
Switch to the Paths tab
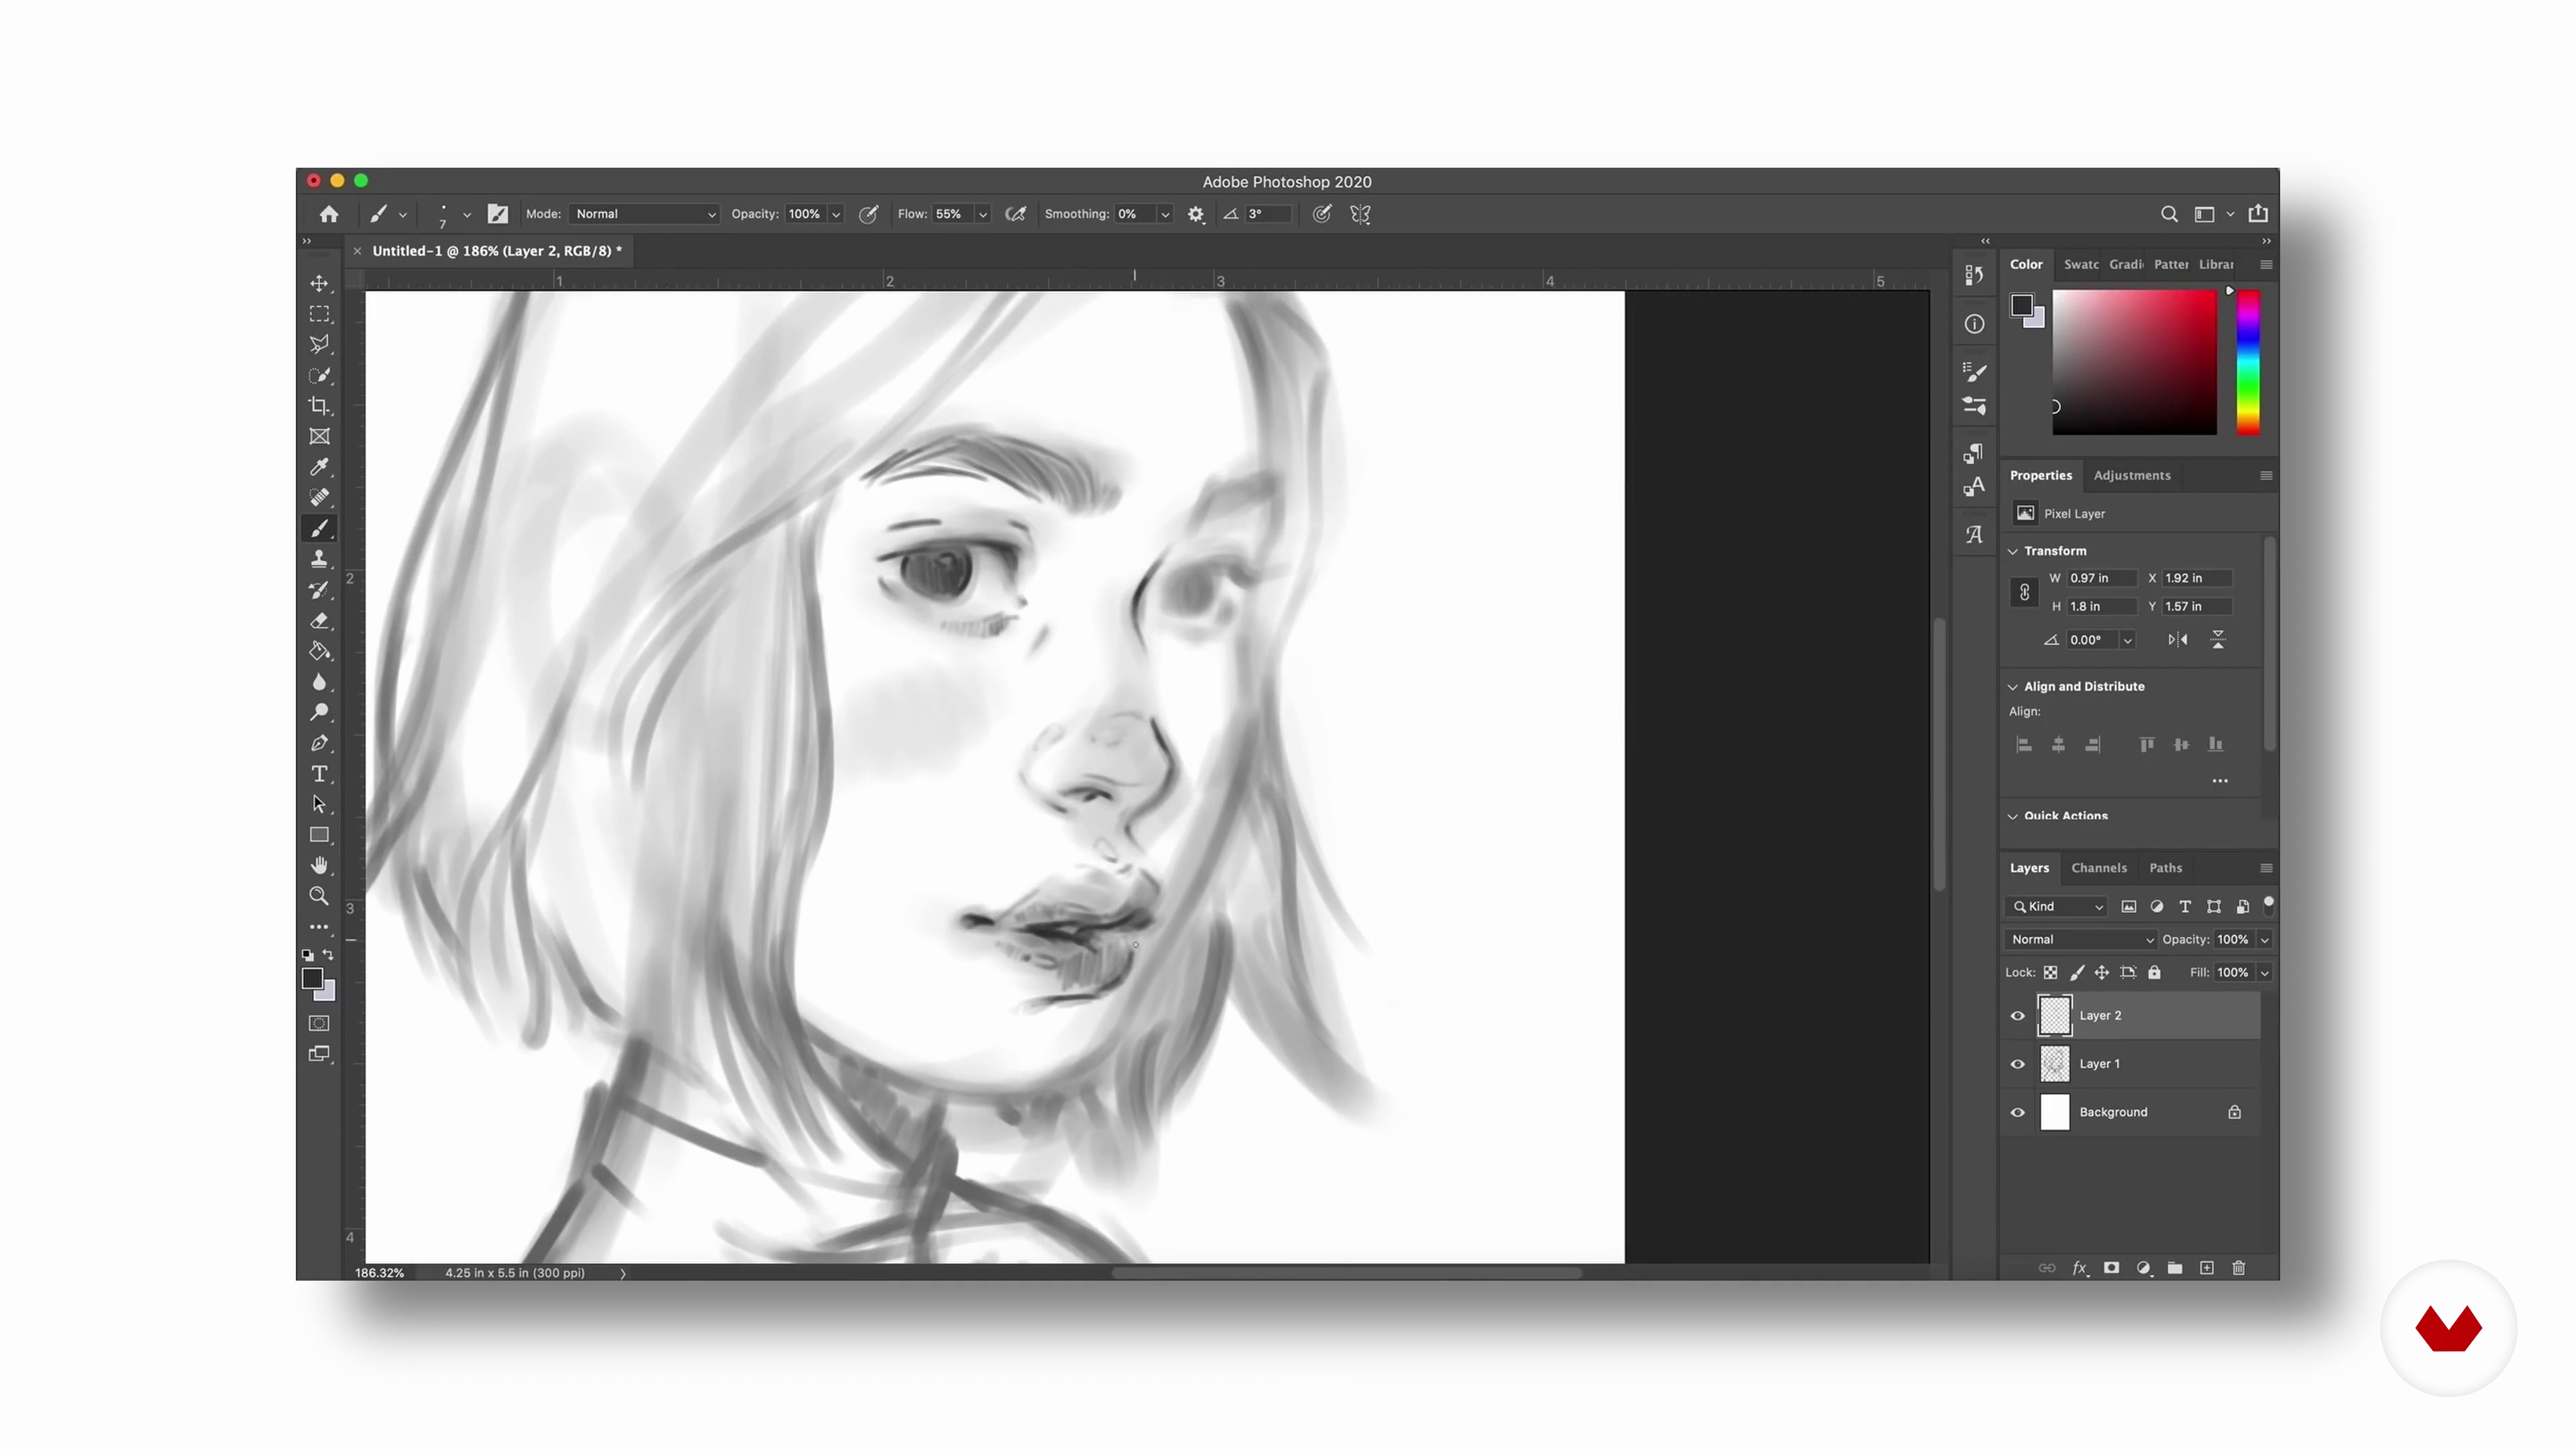point(2165,868)
